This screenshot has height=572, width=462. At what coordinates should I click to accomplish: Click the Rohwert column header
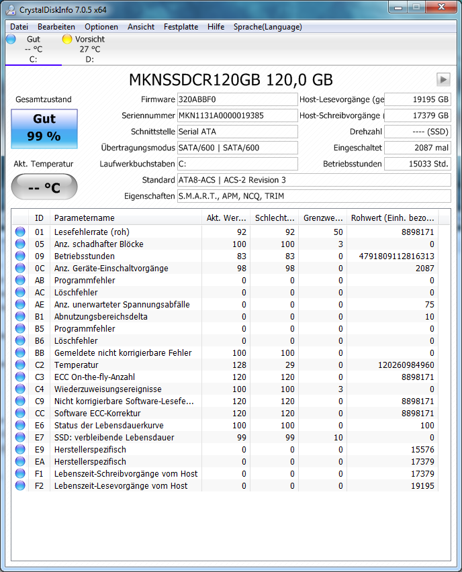point(393,218)
